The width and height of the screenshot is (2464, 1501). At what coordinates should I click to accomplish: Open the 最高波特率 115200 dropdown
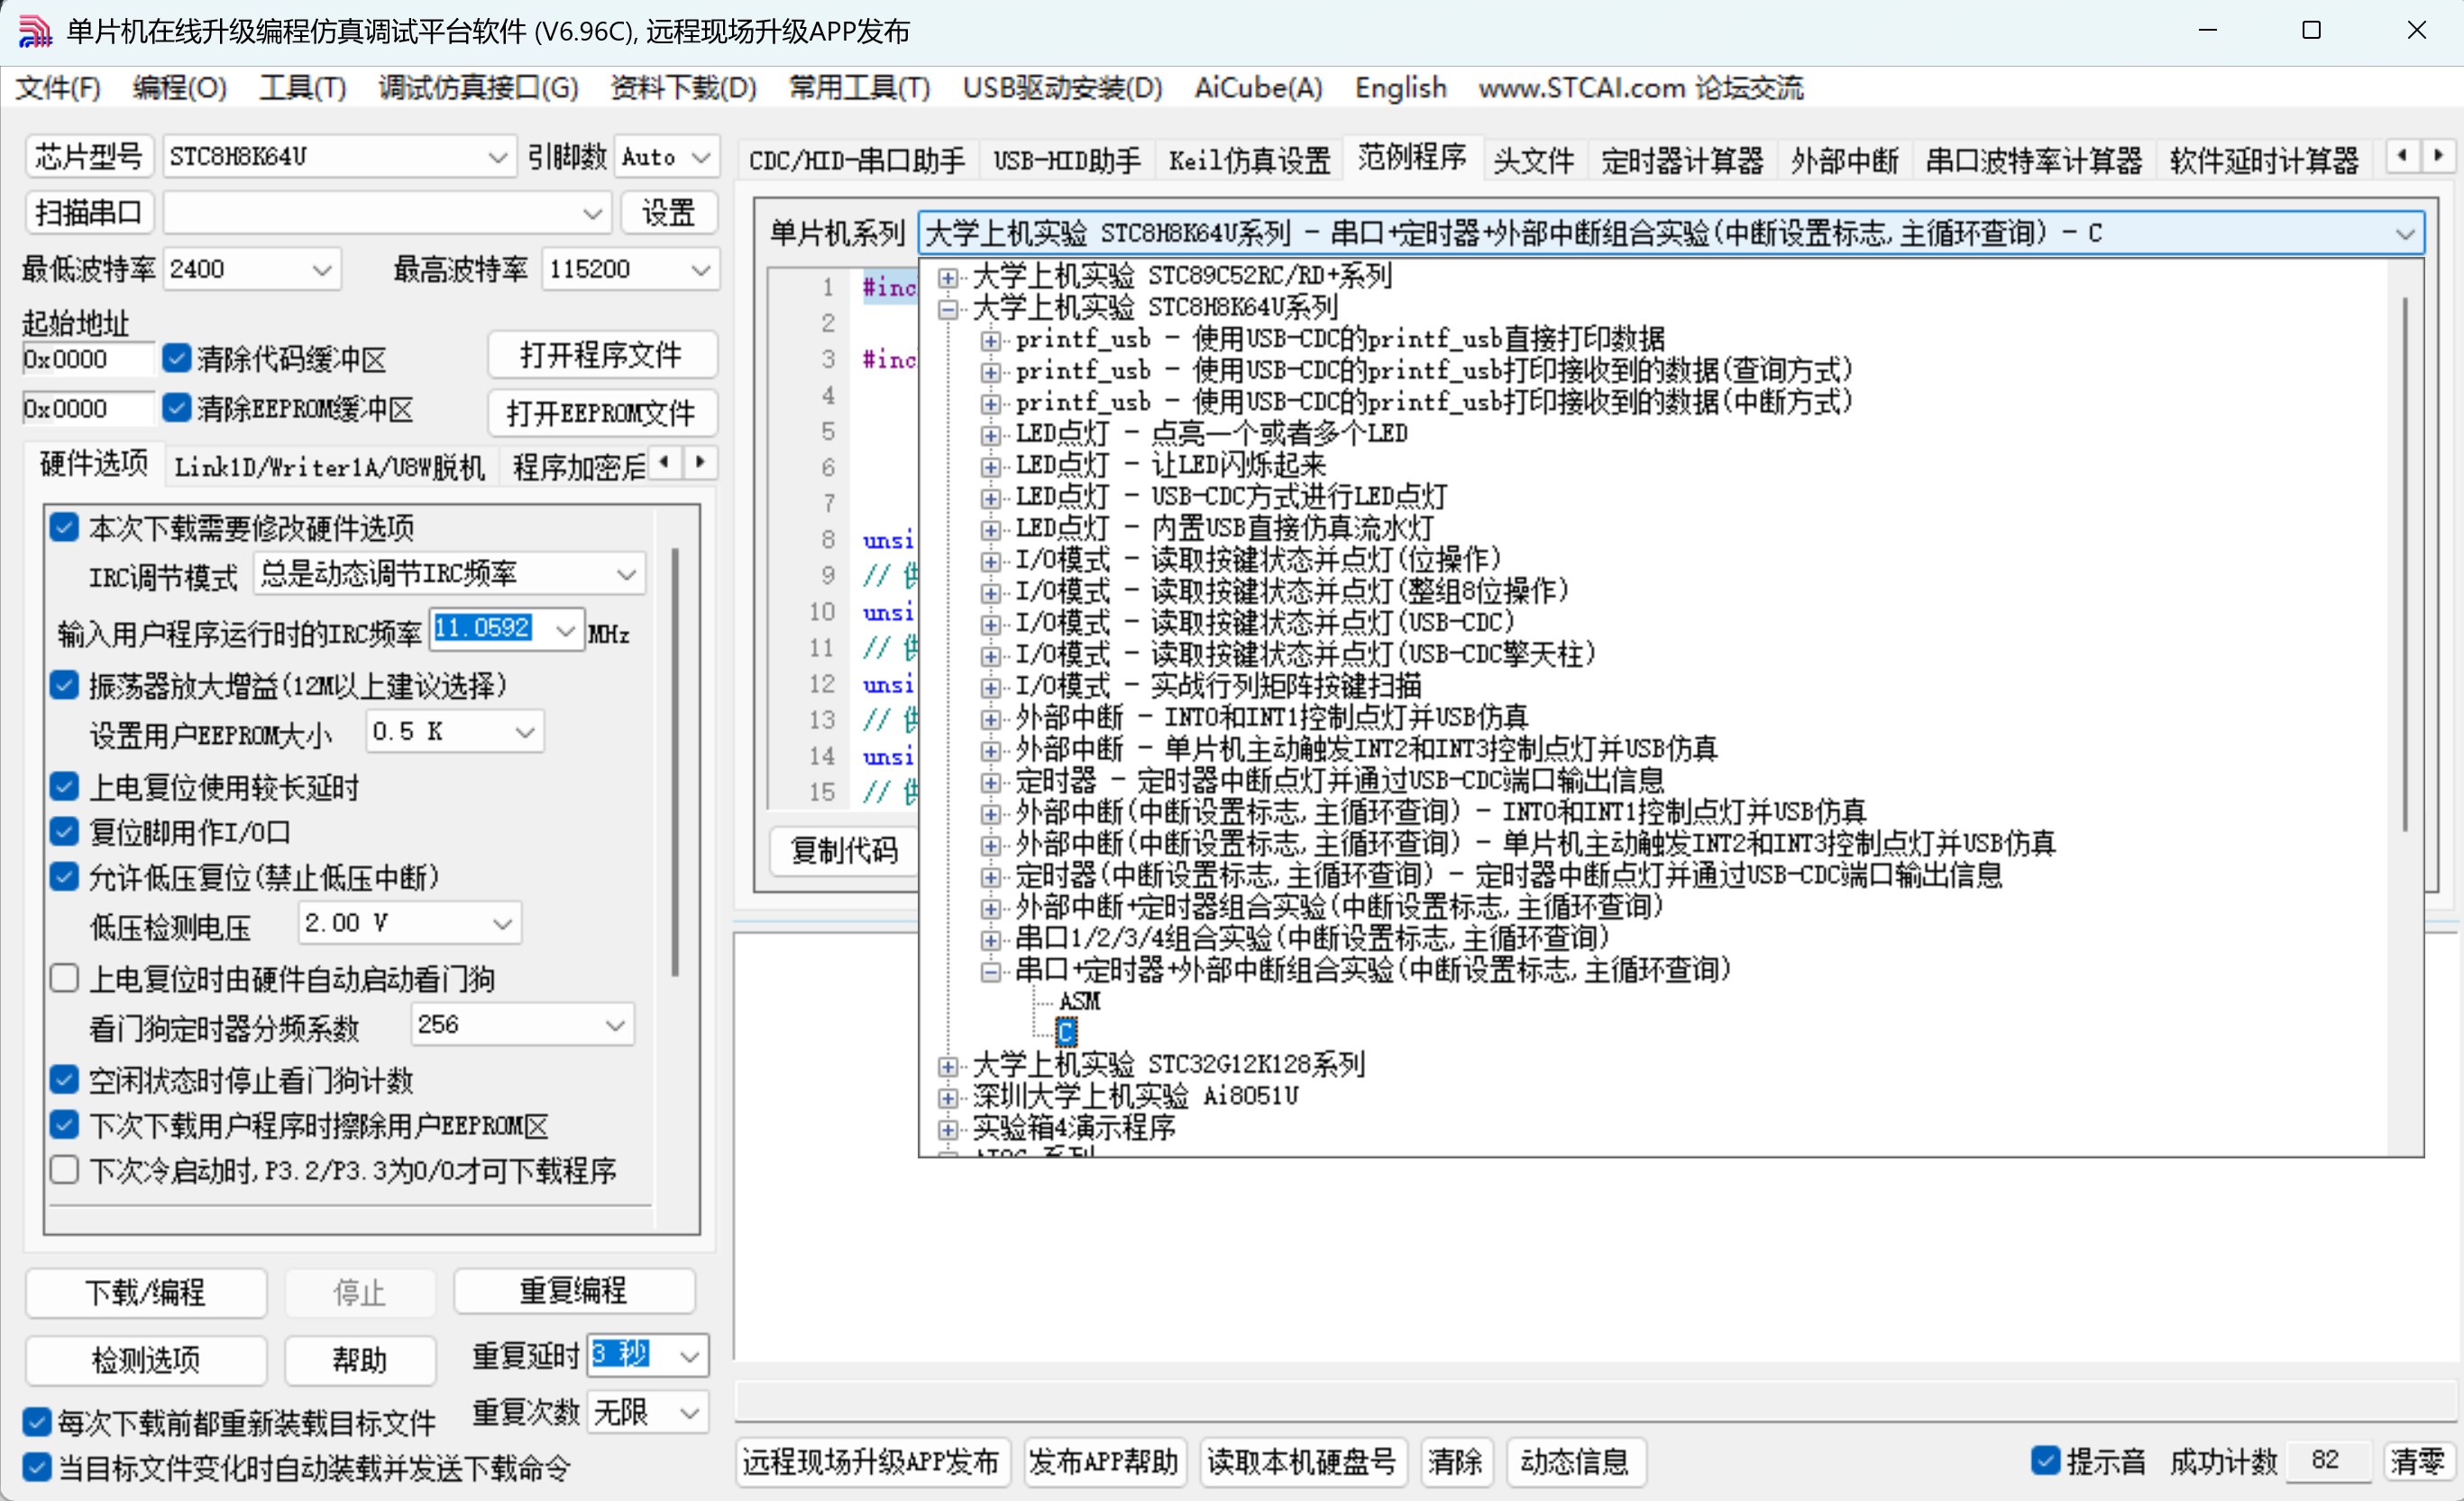(700, 269)
